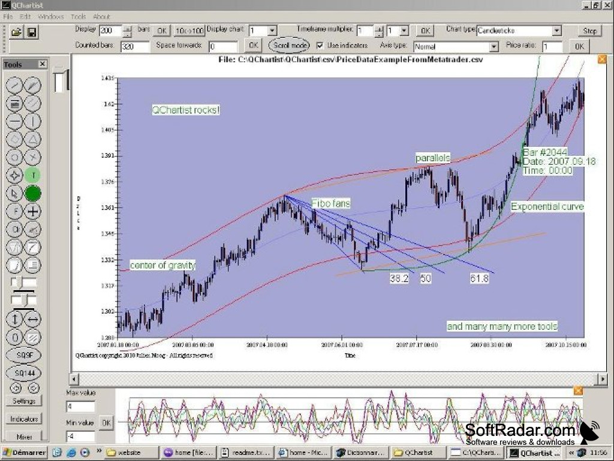Close the indicator pane with orange X
Screen dimensions: 614x461
point(578,390)
